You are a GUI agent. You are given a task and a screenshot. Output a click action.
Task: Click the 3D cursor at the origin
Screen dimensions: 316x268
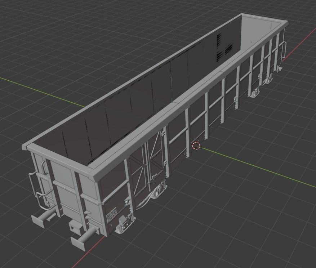[x=196, y=146]
